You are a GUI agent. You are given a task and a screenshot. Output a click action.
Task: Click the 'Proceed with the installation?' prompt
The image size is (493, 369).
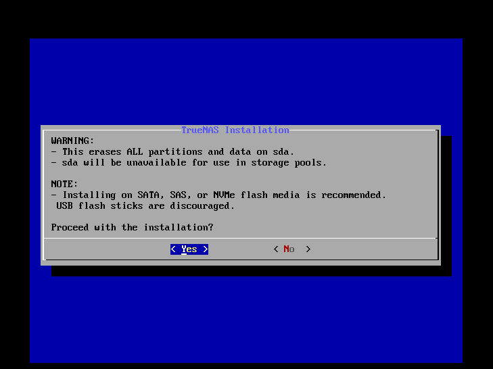(x=132, y=227)
